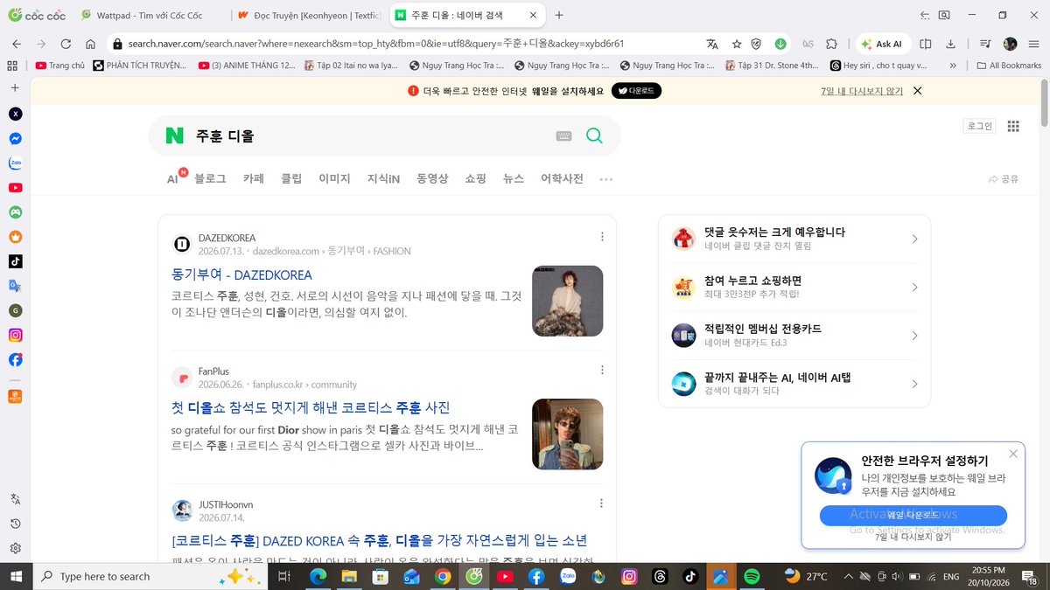
Task: Switch to the 동영상 search tab
Action: [432, 178]
